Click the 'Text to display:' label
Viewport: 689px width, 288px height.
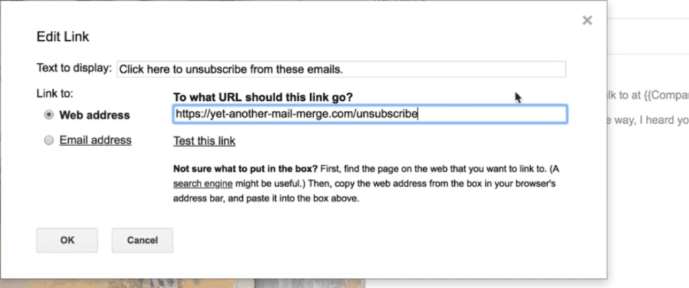tap(74, 68)
